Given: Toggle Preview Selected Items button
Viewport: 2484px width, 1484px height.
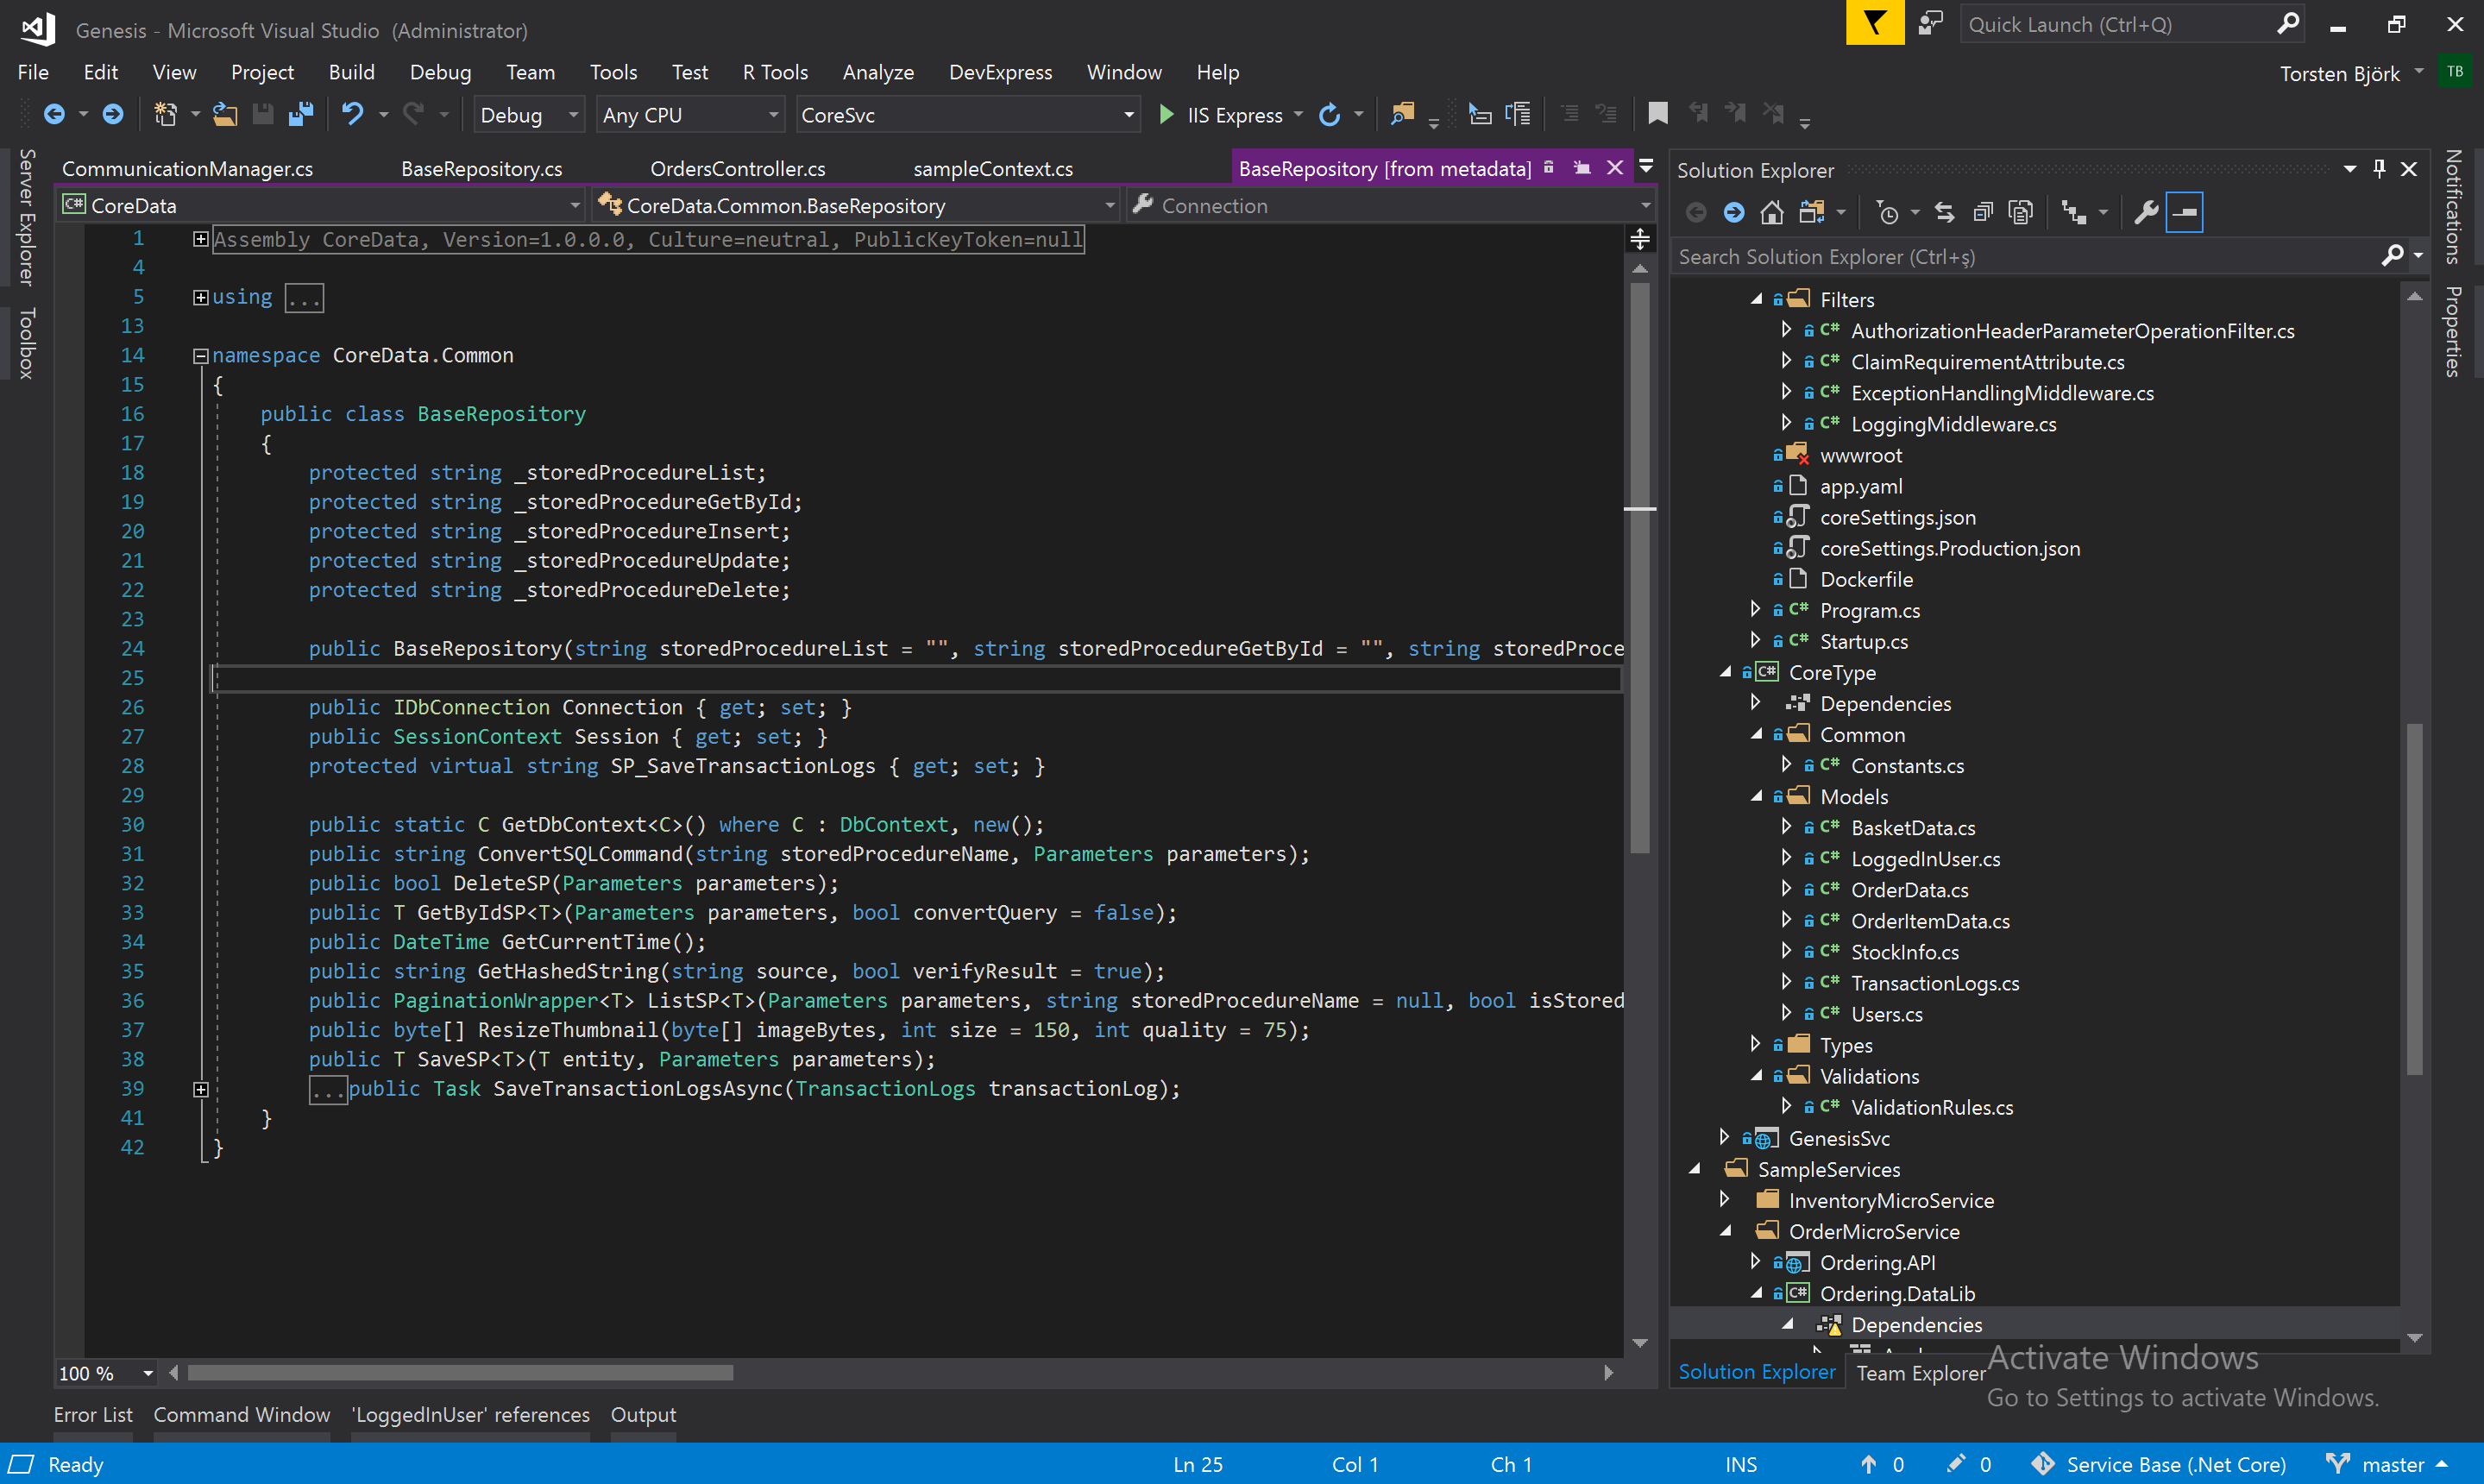Looking at the screenshot, I should [x=2184, y=212].
